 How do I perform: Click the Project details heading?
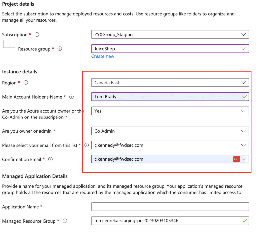click(x=18, y=4)
